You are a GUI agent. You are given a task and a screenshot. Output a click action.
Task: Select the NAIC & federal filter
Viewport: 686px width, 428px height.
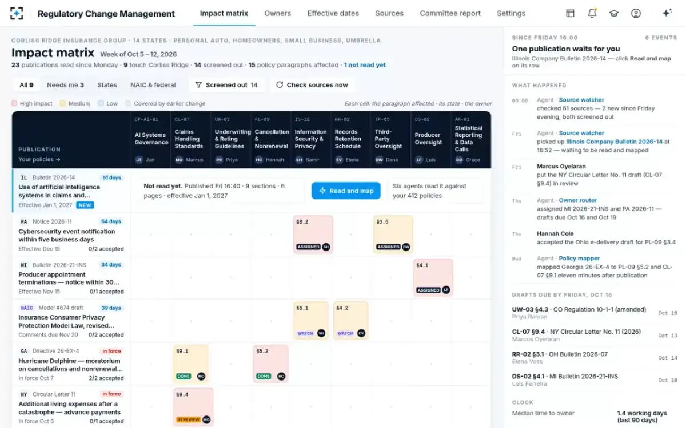(153, 85)
